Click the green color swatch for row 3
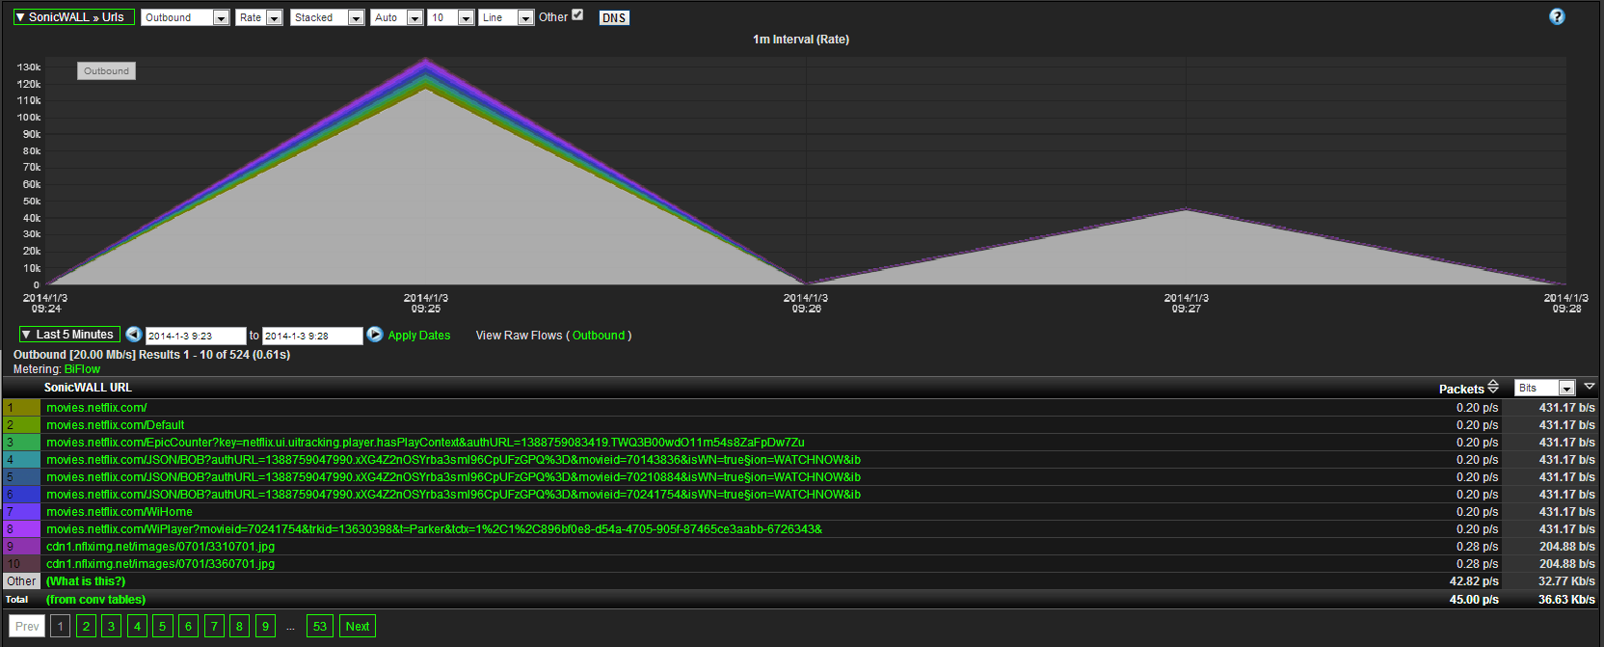Screen dimensions: 1604x647 point(21,443)
